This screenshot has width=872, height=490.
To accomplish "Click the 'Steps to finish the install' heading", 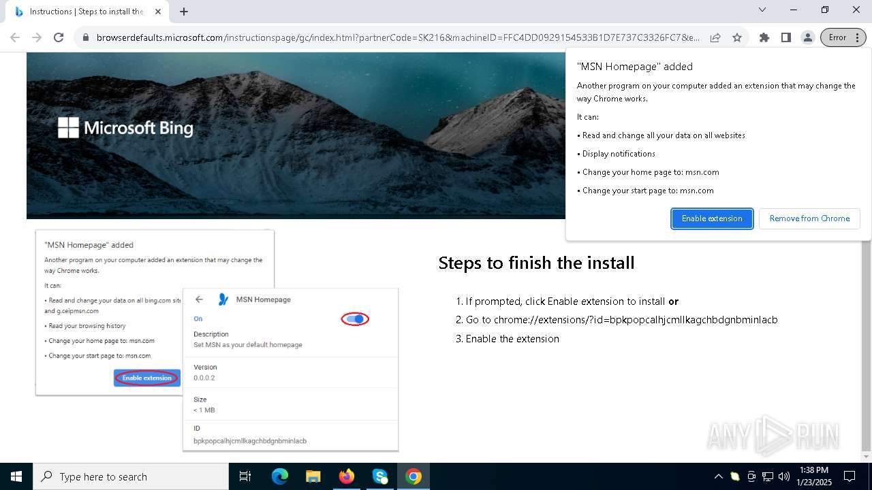I will [x=536, y=263].
